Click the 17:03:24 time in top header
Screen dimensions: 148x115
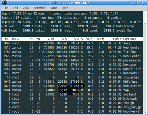tap(19, 14)
